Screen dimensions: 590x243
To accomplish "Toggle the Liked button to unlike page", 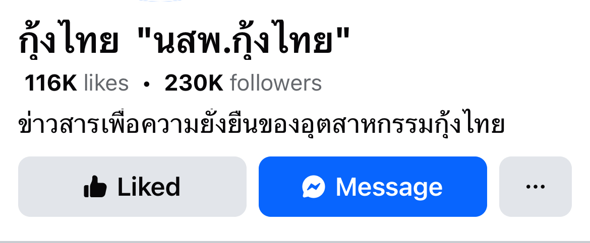I will tap(133, 187).
